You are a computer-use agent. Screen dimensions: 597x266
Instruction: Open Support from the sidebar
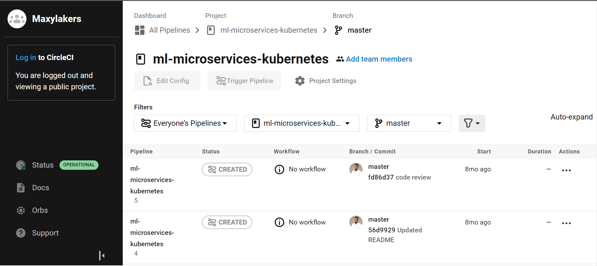pyautogui.click(x=45, y=233)
